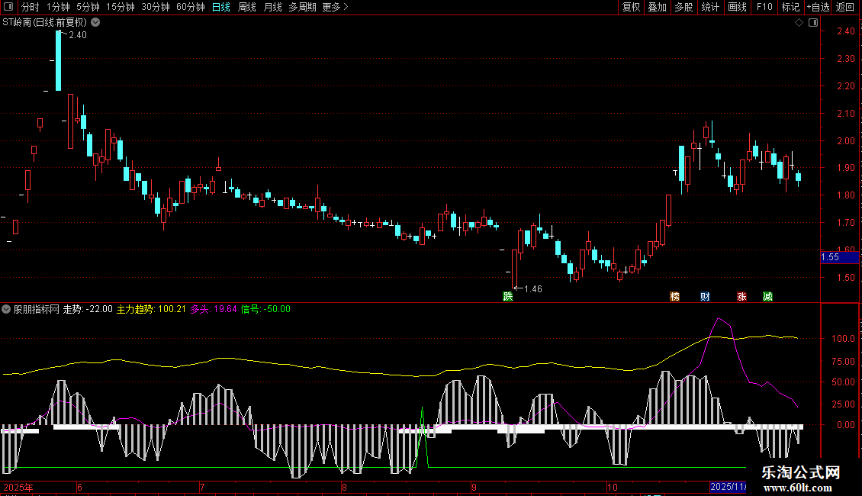The height and width of the screenshot is (496, 862).
Task: Click month 6 on the timeline
Action: click(x=79, y=487)
